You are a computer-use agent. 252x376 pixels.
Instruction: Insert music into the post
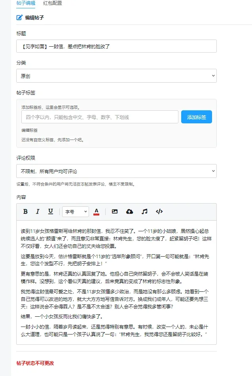point(144,212)
